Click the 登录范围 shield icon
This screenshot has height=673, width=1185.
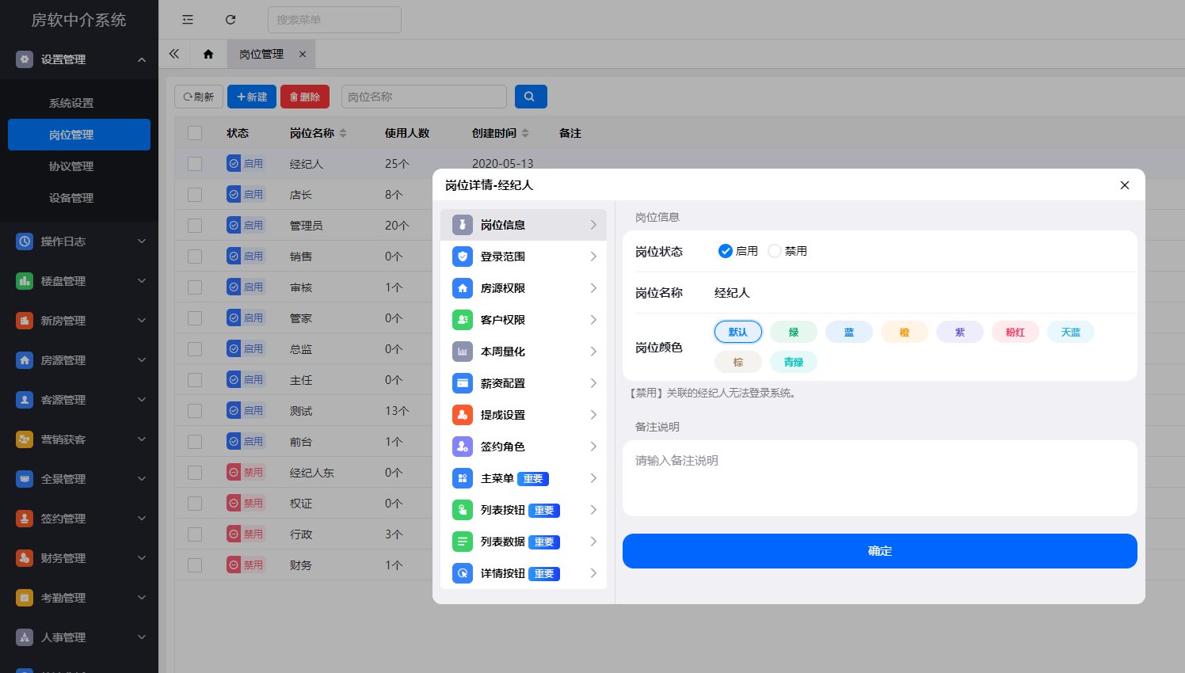[463, 257]
